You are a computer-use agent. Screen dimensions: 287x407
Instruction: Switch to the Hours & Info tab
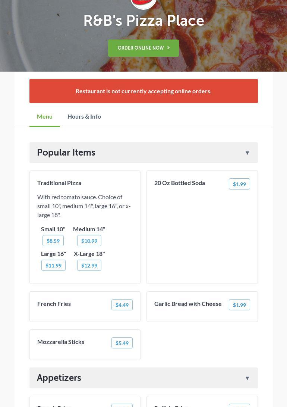84,116
